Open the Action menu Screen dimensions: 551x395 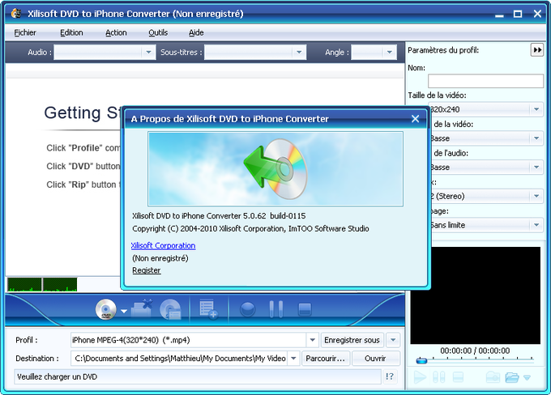click(116, 32)
